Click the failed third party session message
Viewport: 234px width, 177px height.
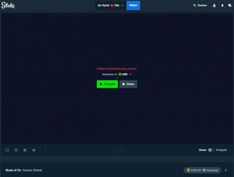(x=117, y=69)
